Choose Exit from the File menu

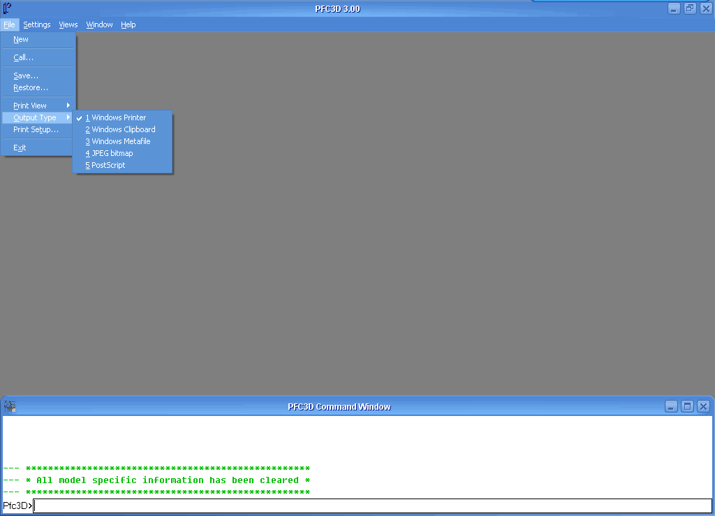pos(38,148)
